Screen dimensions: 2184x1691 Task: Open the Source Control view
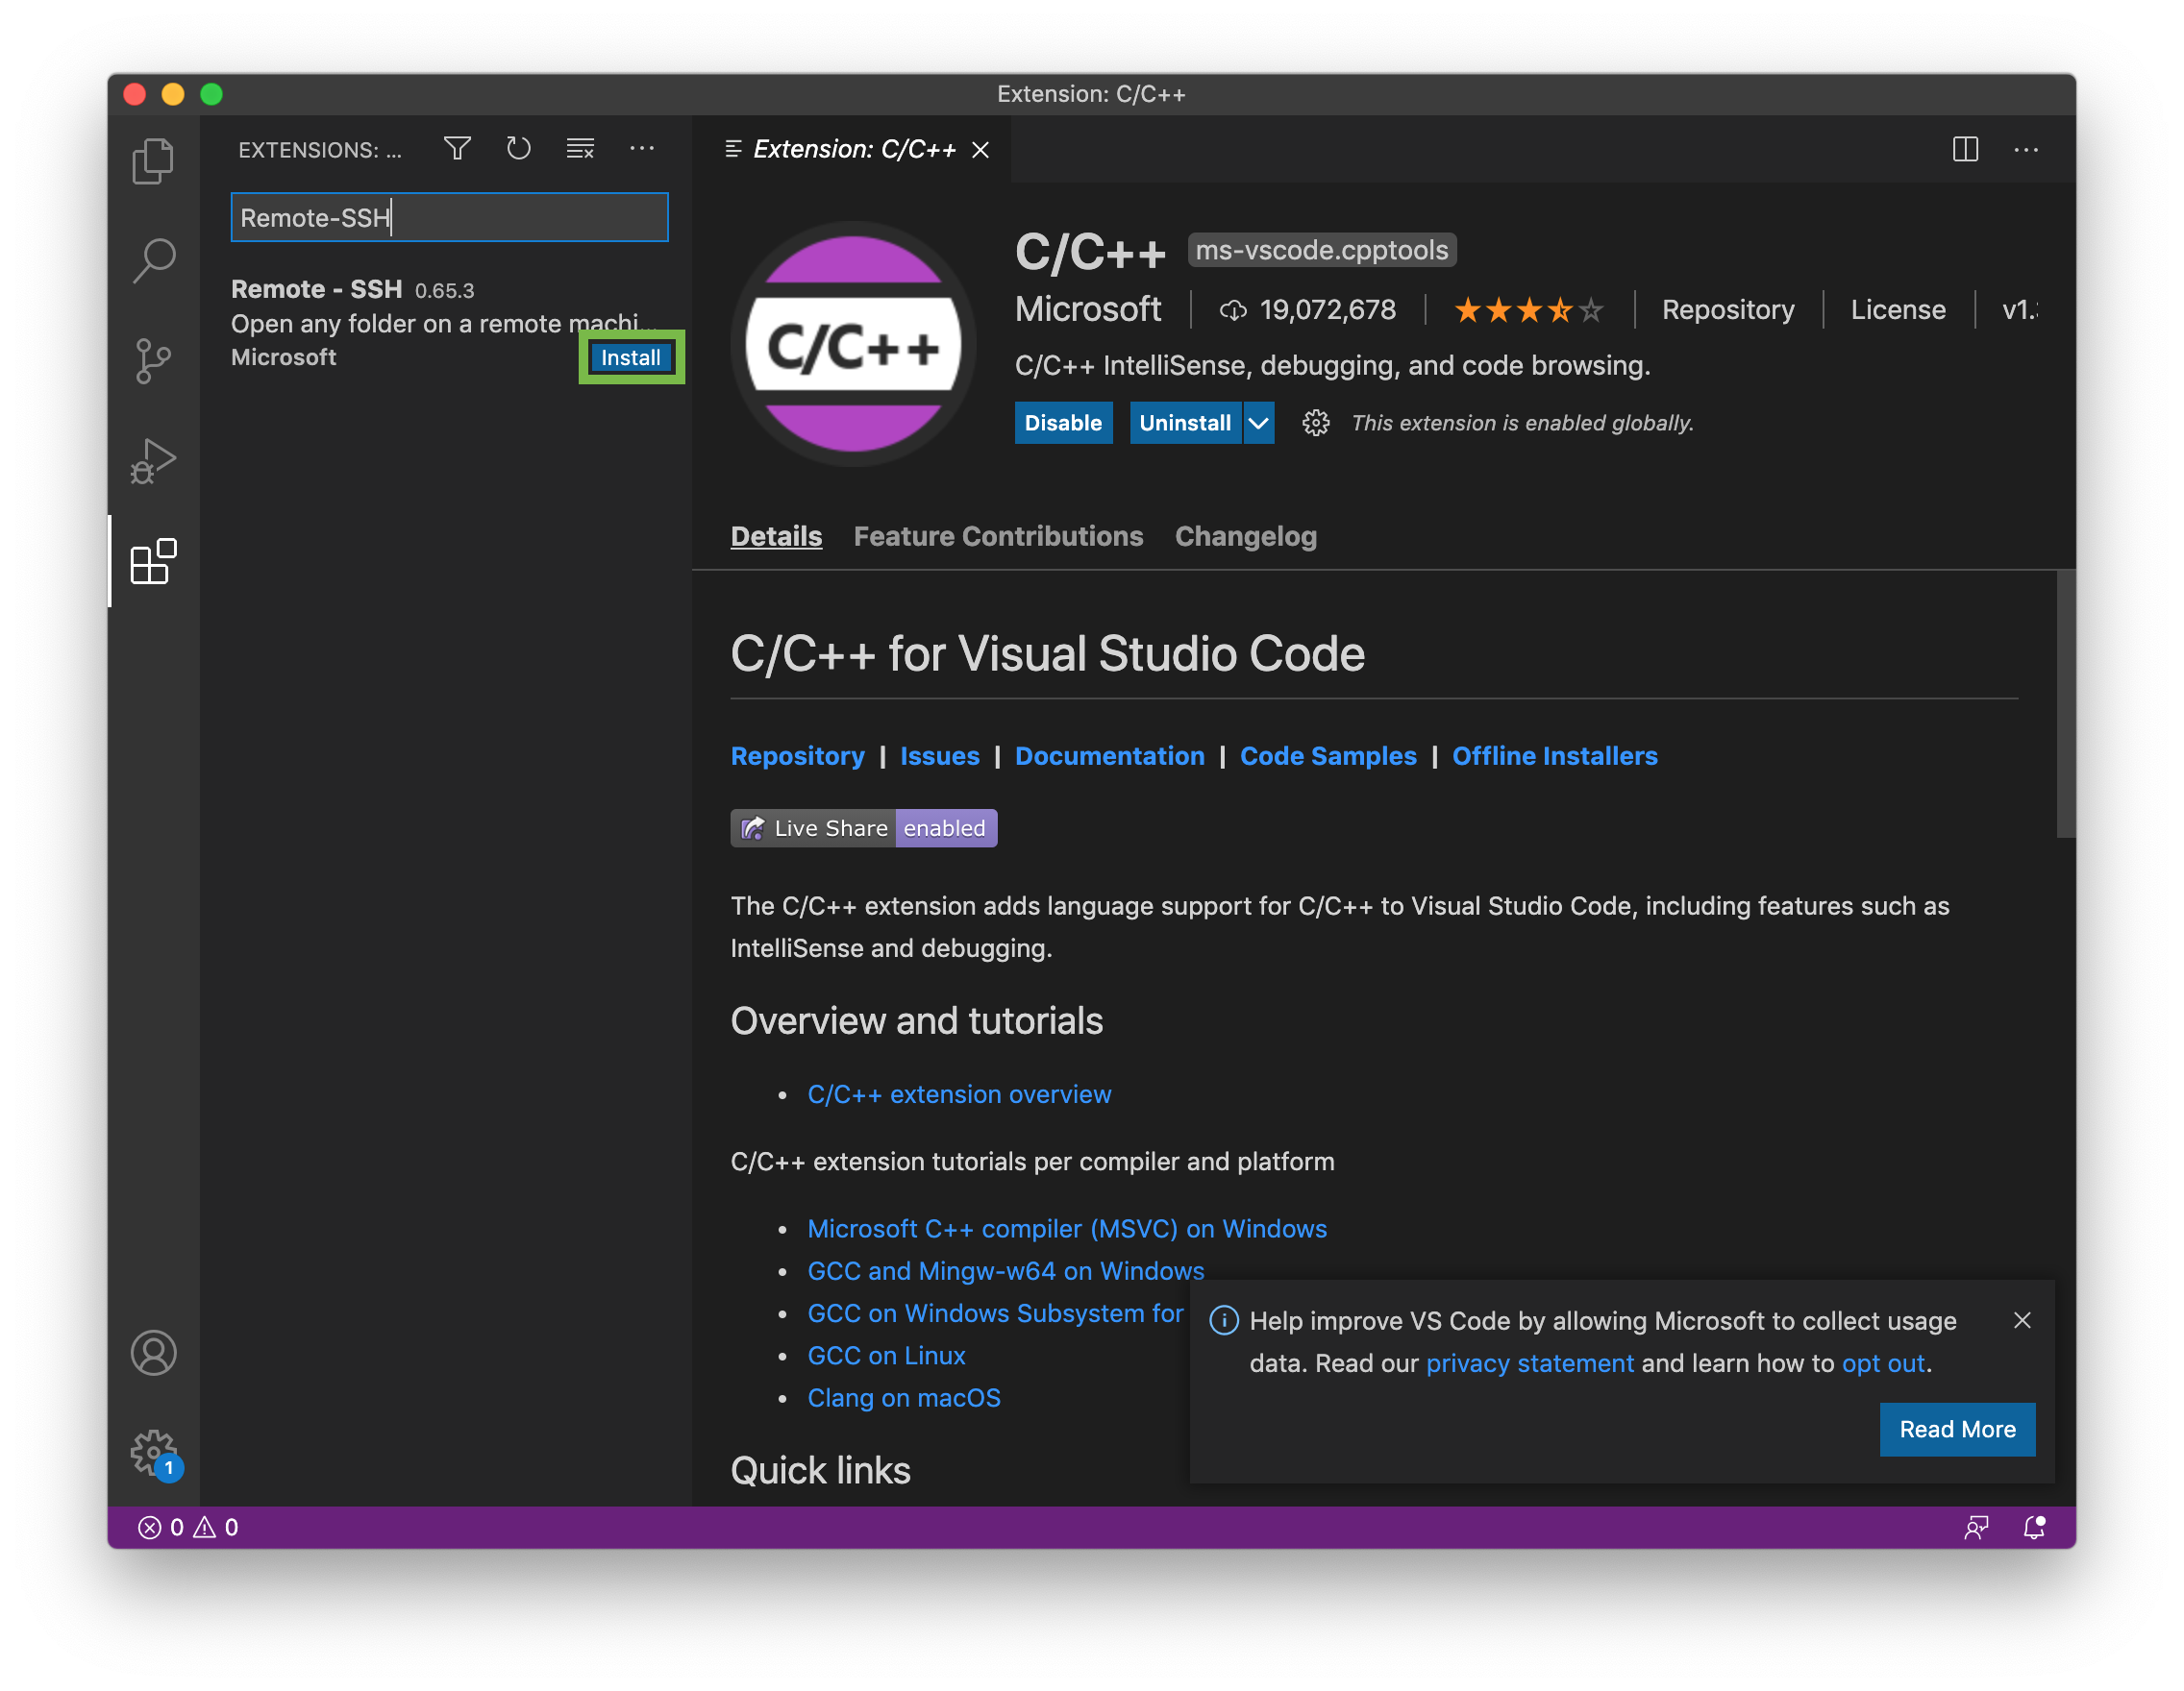click(x=153, y=361)
